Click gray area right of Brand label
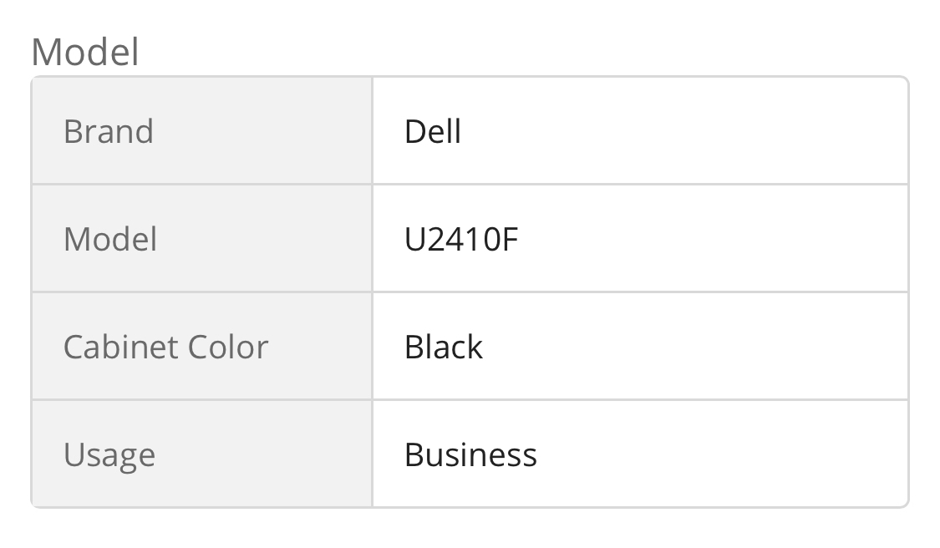This screenshot has height=548, width=940. pyautogui.click(x=262, y=131)
